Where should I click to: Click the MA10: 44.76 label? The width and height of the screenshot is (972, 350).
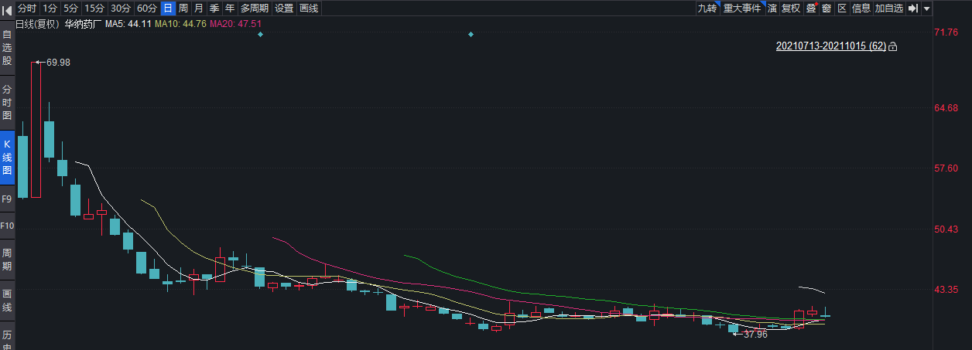tap(180, 24)
